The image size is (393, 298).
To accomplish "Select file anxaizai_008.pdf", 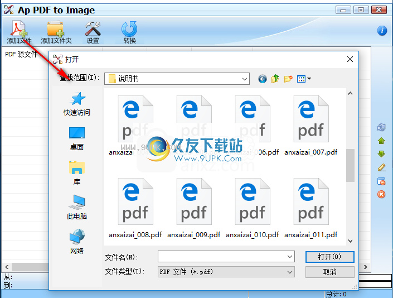I will point(135,208).
